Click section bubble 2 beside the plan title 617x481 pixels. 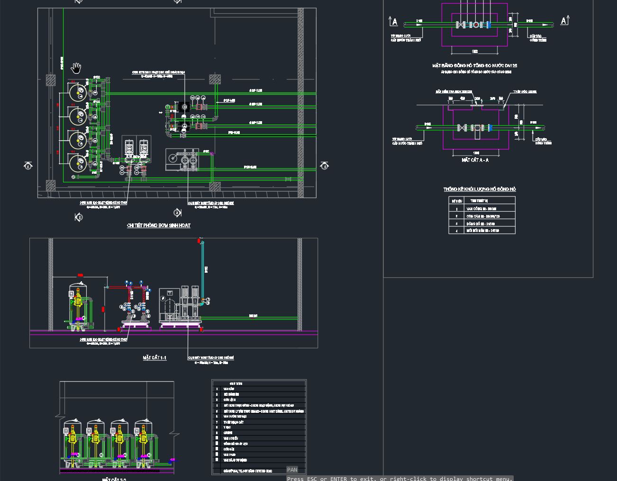[79, 217]
